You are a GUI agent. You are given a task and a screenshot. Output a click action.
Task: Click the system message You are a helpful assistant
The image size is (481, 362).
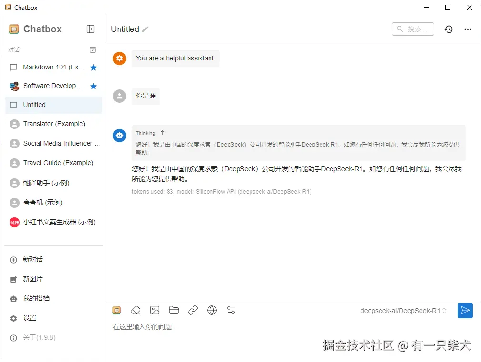click(x=175, y=58)
